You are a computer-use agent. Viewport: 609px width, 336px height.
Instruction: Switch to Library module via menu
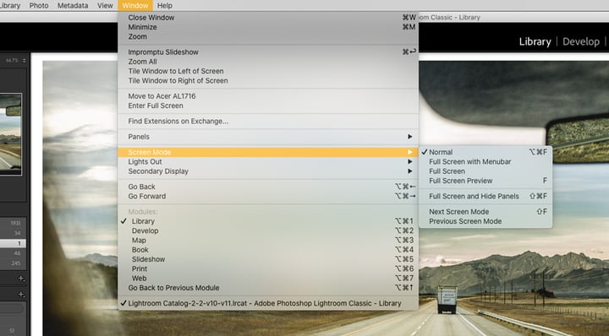click(x=268, y=221)
